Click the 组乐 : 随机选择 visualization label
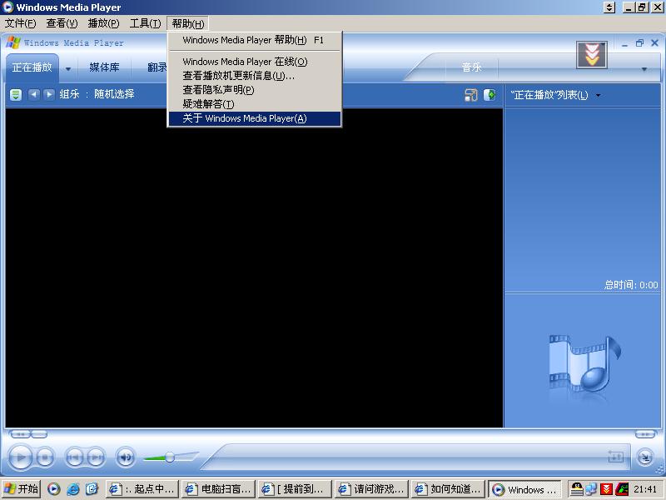 pyautogui.click(x=97, y=94)
